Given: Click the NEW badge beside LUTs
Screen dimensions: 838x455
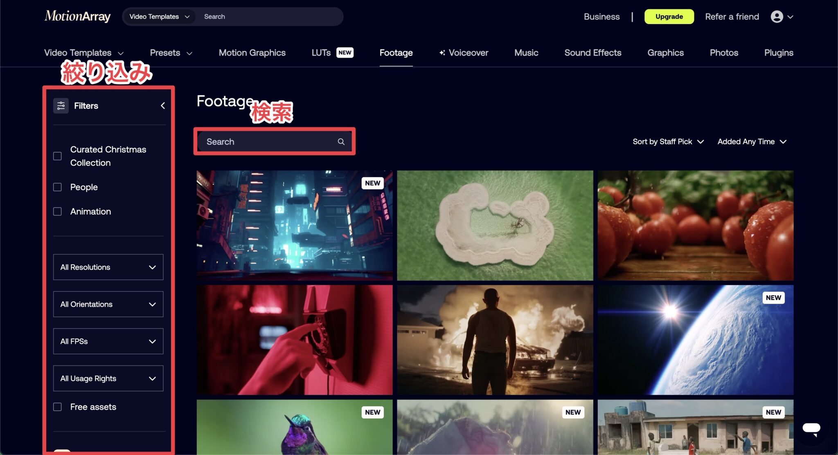Looking at the screenshot, I should click(345, 53).
